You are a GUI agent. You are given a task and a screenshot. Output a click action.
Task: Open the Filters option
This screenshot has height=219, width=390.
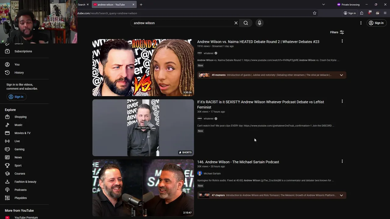[x=337, y=32]
